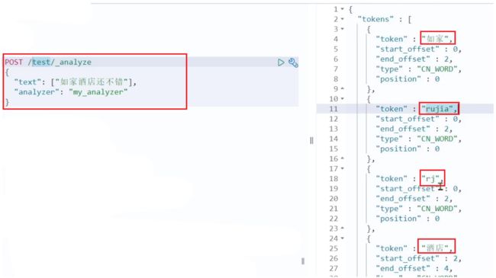
Task: Open the wrench tools menu for request
Action: [x=293, y=62]
